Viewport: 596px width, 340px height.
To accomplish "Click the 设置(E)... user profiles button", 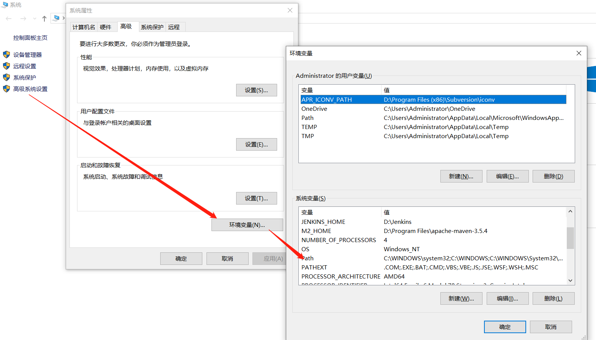I will click(257, 145).
